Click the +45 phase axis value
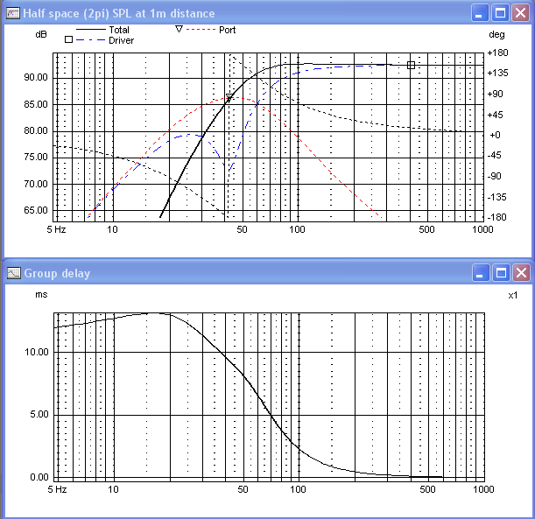Viewport: 535px width, 519px height. (496, 115)
